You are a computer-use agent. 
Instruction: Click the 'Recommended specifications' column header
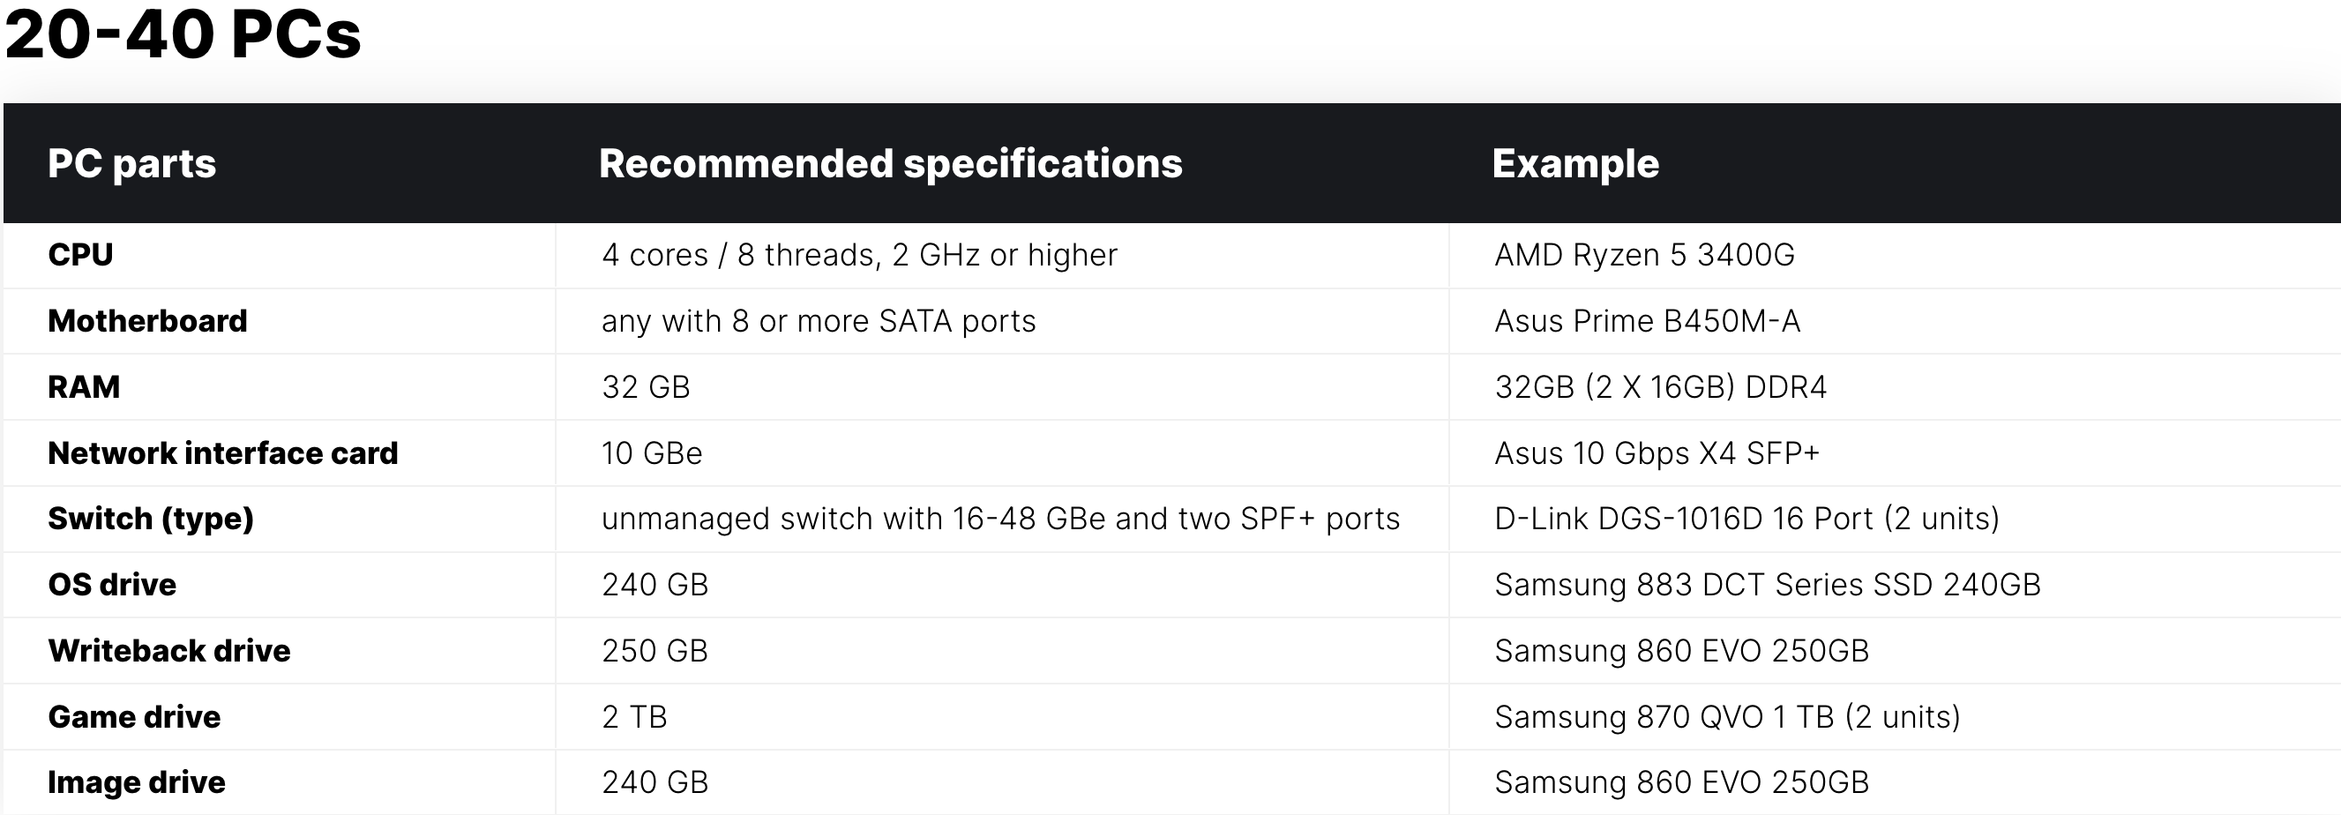point(891,163)
